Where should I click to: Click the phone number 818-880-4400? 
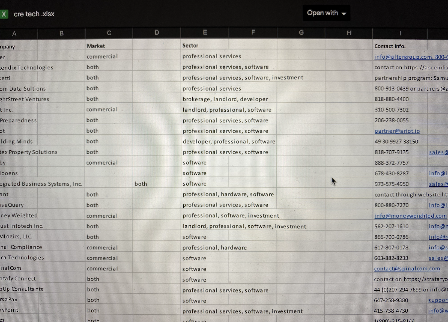392,99
